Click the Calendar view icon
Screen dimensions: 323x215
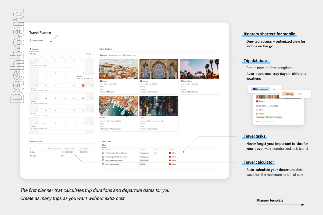(31, 49)
